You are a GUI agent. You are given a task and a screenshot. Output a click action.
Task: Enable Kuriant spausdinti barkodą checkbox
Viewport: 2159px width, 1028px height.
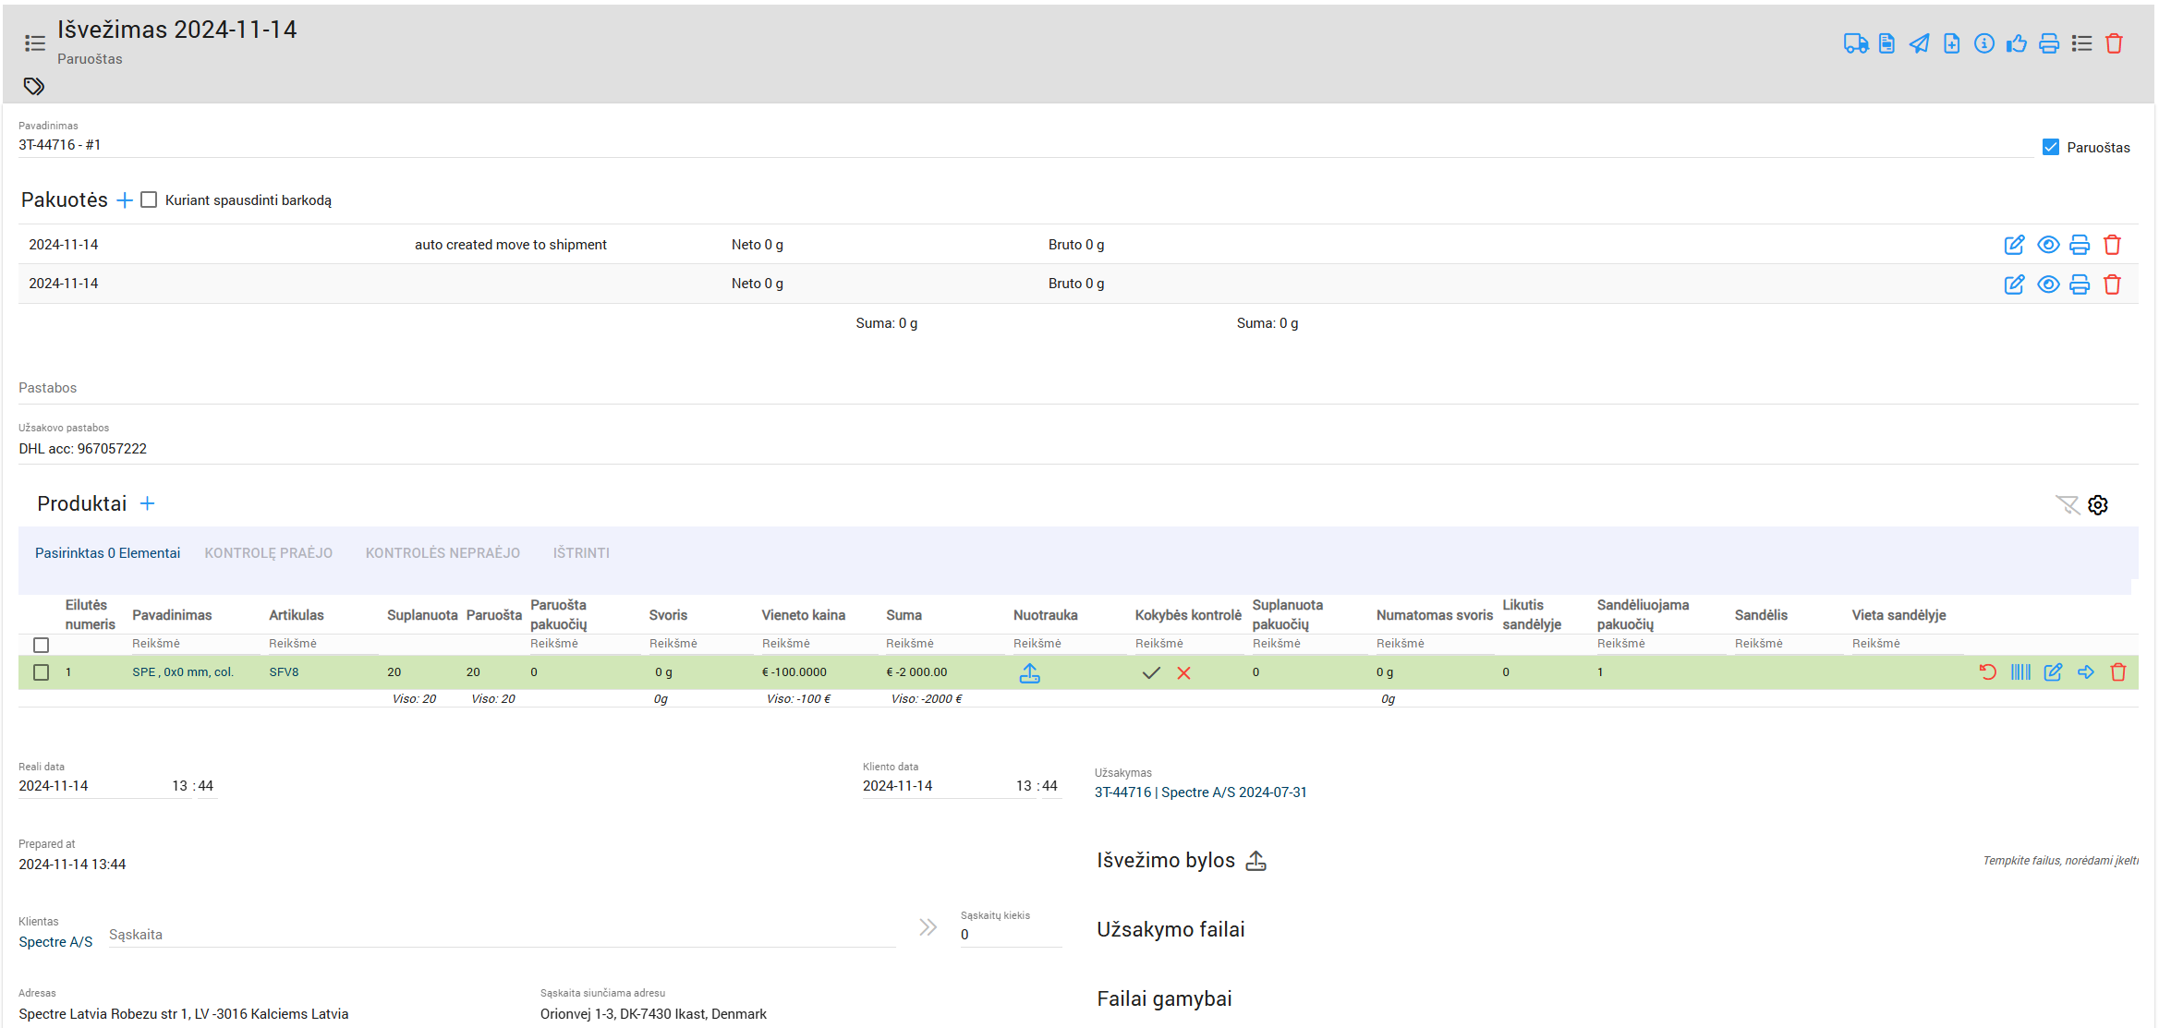[x=149, y=200]
